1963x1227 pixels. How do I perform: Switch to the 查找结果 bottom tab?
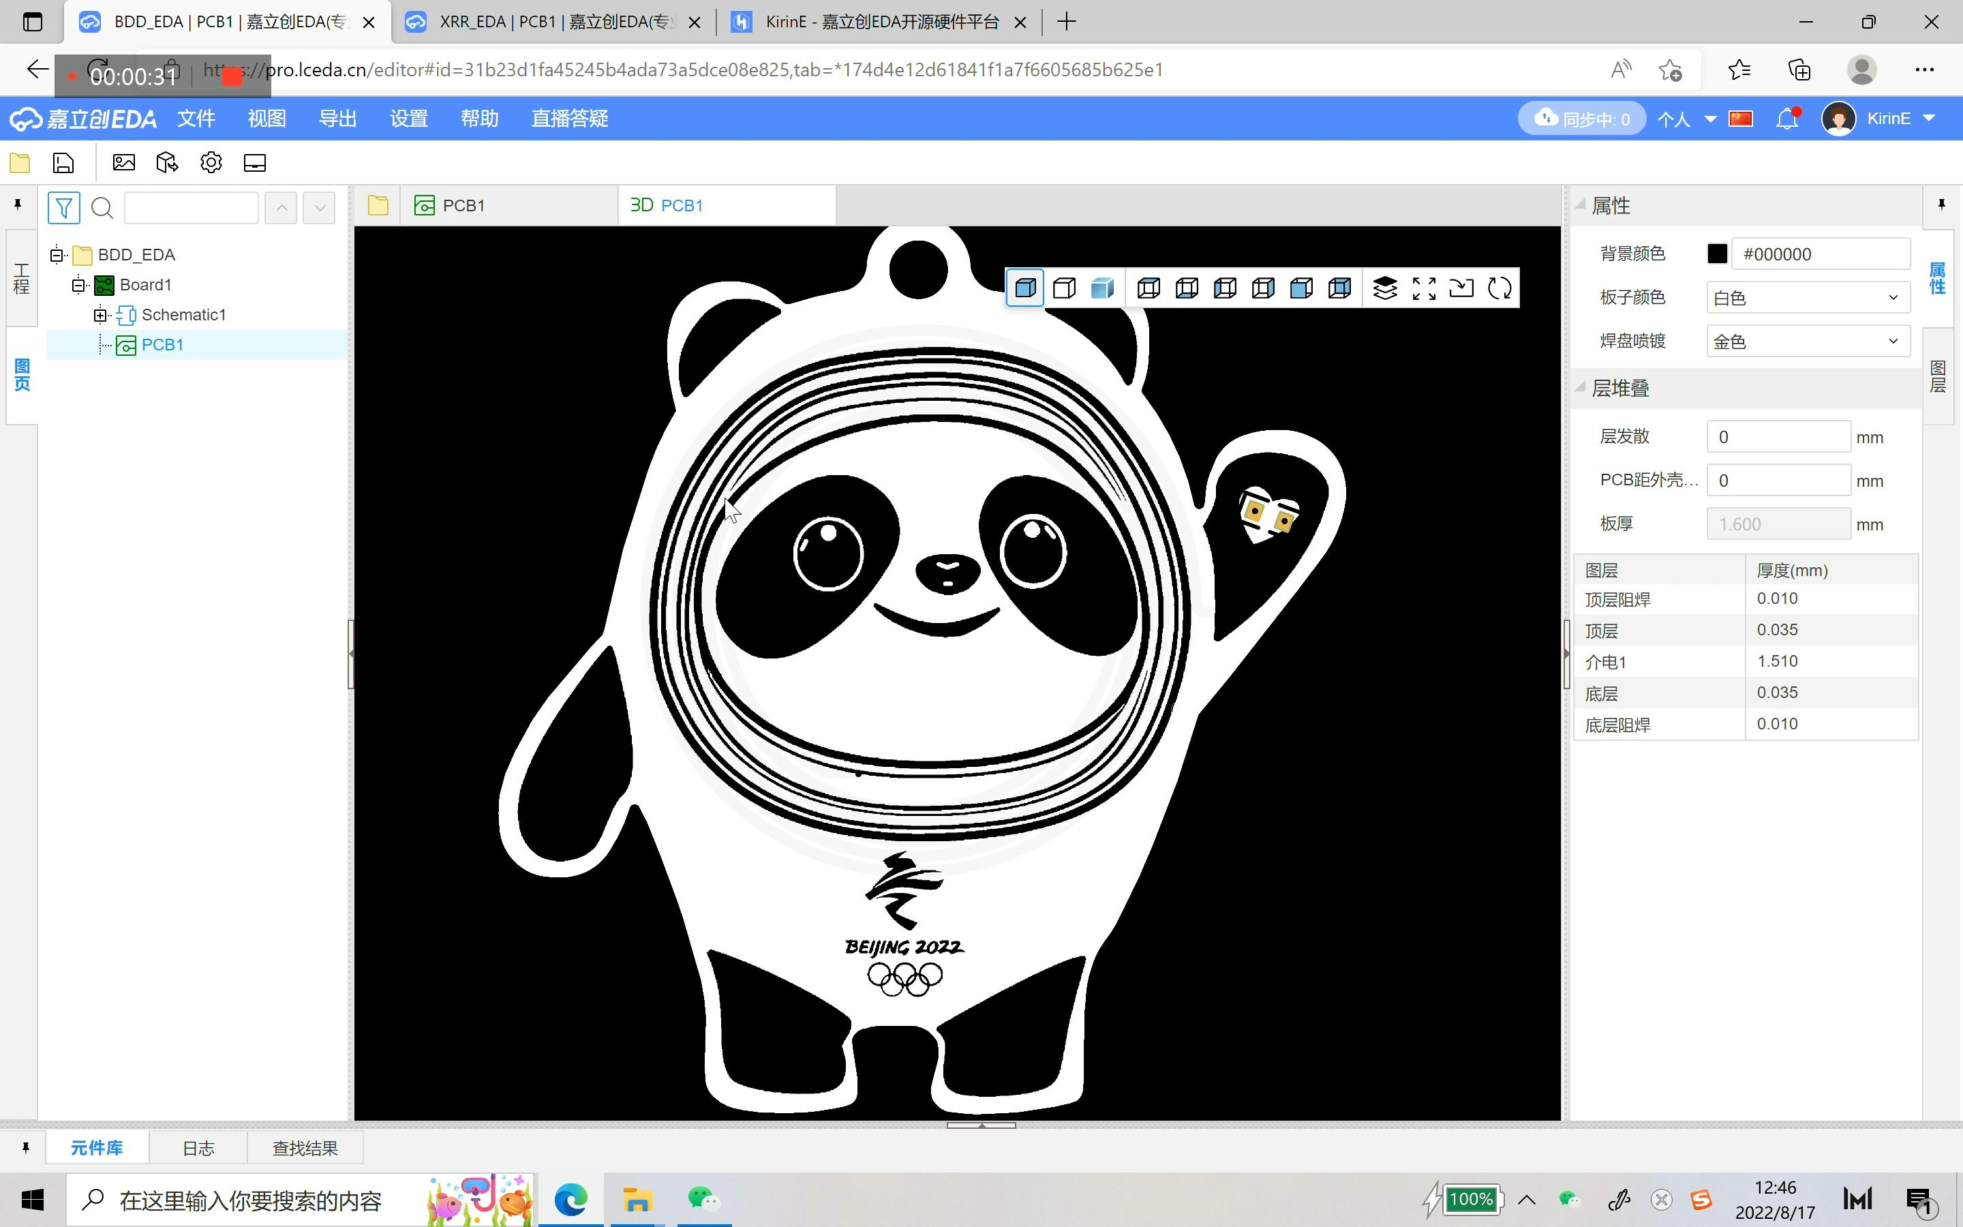click(305, 1147)
